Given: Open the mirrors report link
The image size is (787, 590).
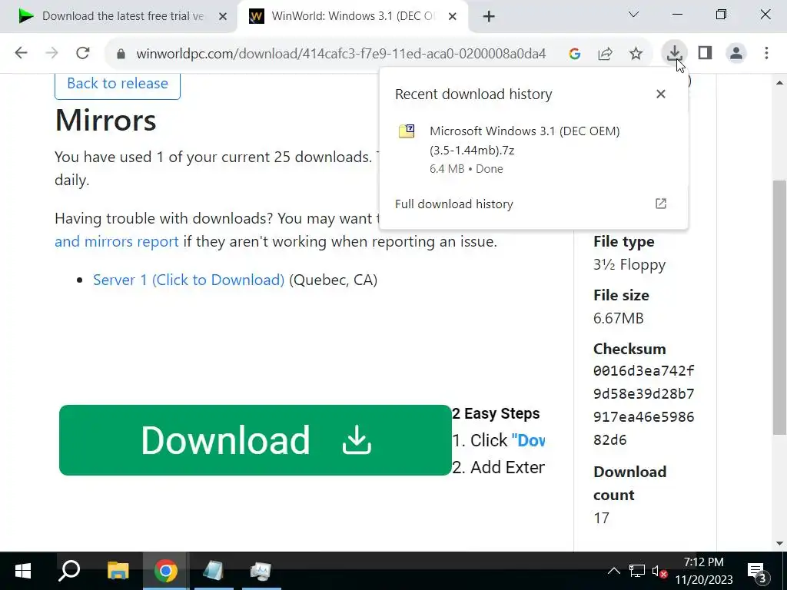Looking at the screenshot, I should click(x=117, y=242).
